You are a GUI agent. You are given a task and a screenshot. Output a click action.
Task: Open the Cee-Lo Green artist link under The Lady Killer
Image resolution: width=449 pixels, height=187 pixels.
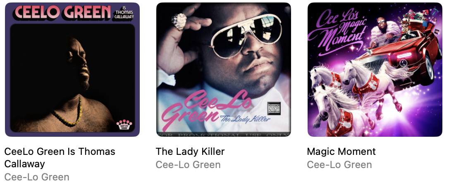click(188, 165)
